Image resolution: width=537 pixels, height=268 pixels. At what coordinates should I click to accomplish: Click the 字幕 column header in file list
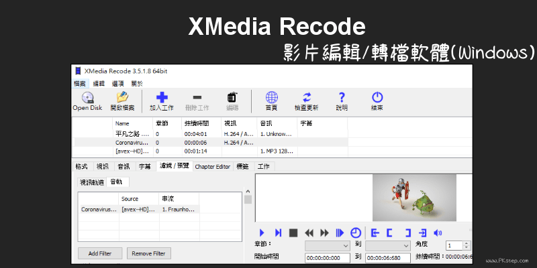tap(322, 123)
